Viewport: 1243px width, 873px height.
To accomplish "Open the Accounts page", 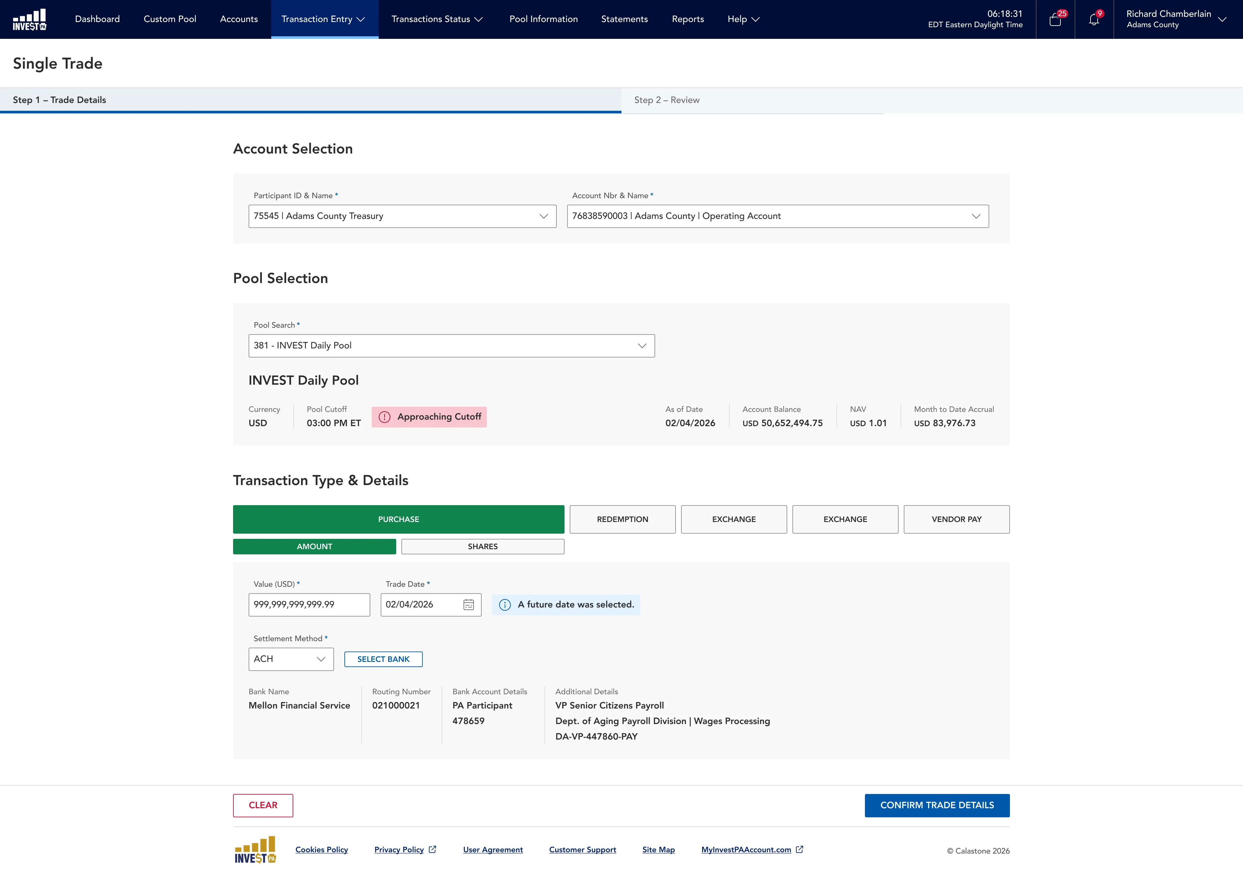I will click(239, 19).
